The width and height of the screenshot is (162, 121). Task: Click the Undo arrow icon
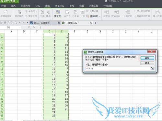tap(20, 23)
